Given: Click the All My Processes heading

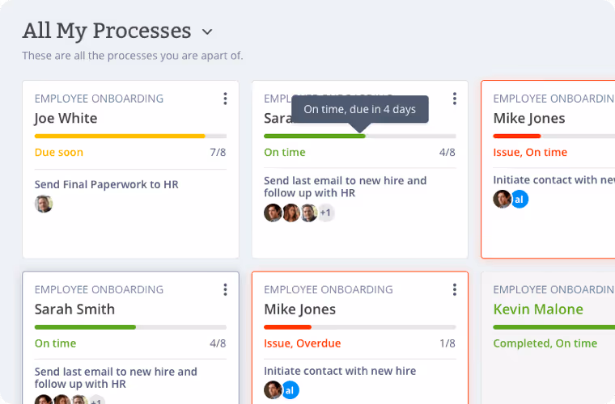Looking at the screenshot, I should click(107, 31).
